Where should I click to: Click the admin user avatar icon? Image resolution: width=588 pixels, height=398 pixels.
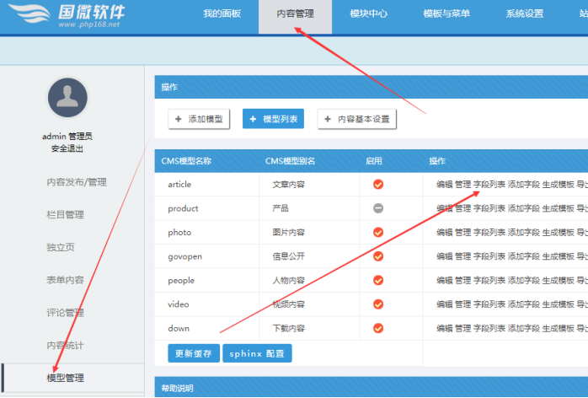click(67, 99)
